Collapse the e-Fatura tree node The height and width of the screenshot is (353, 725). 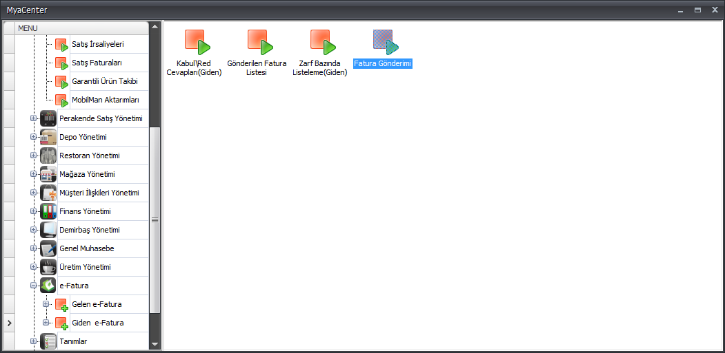tap(32, 286)
